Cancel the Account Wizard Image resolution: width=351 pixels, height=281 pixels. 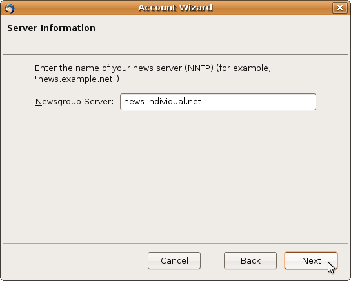(x=174, y=260)
